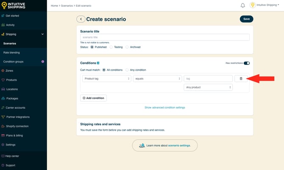Save the scenario
The height and width of the screenshot is (170, 284).
pyautogui.click(x=247, y=19)
